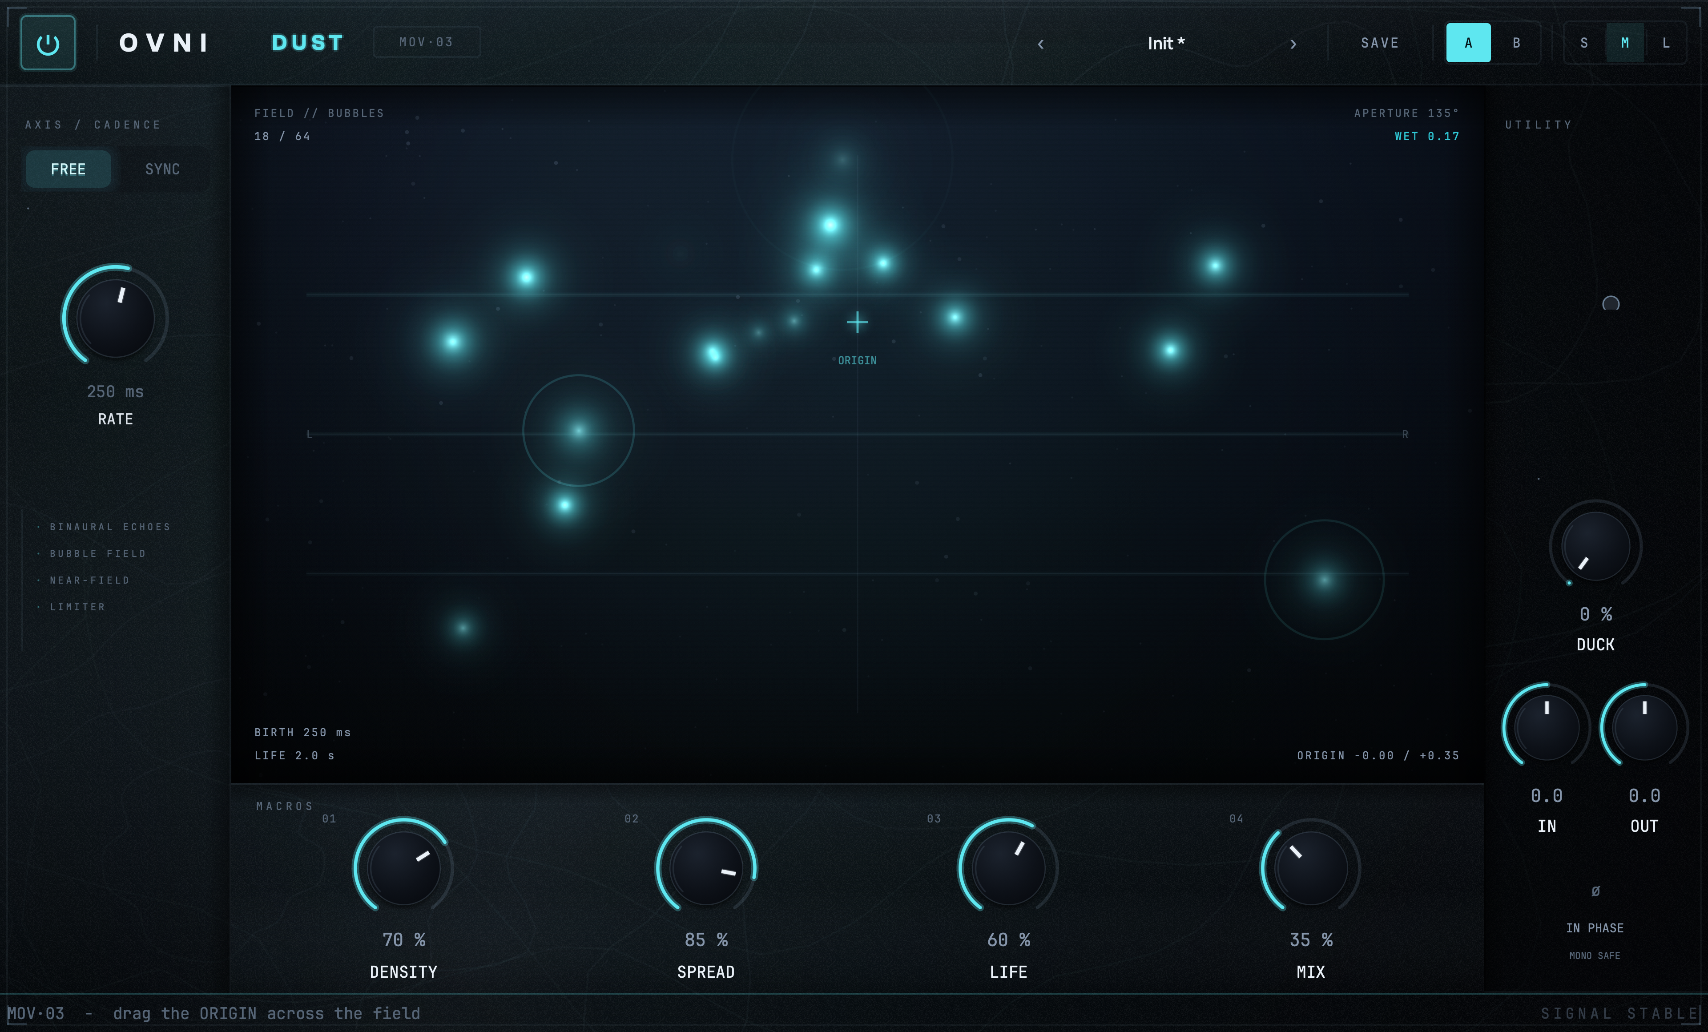Click the ORIGIN crosshair in field
The image size is (1708, 1032).
pos(858,322)
